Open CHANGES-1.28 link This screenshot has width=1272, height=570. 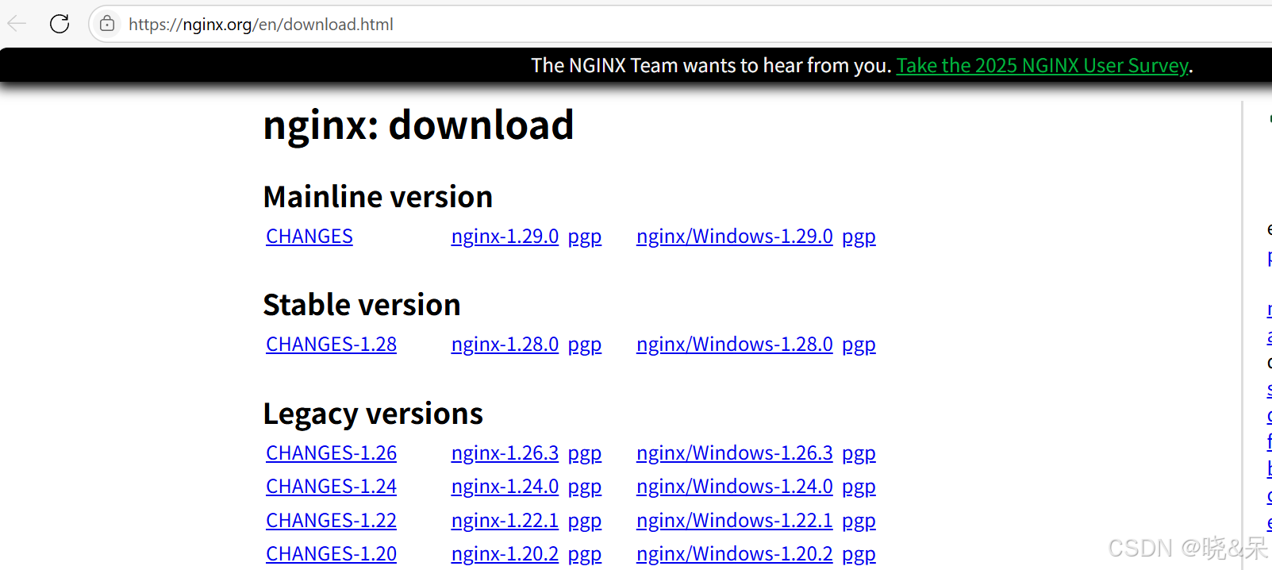[331, 345]
